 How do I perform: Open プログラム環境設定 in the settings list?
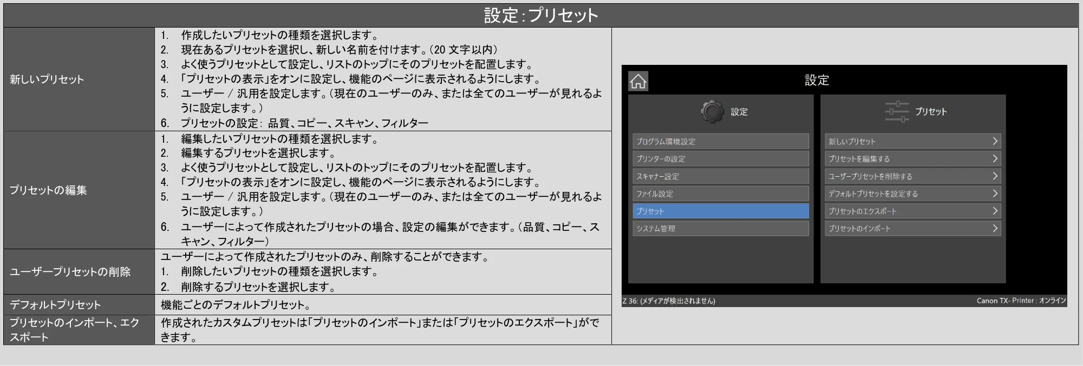pyautogui.click(x=721, y=142)
